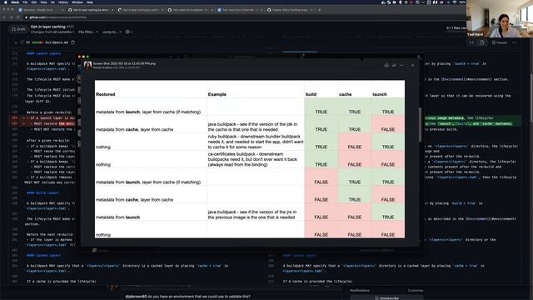Open file options ellipsis menu

(x=515, y=42)
